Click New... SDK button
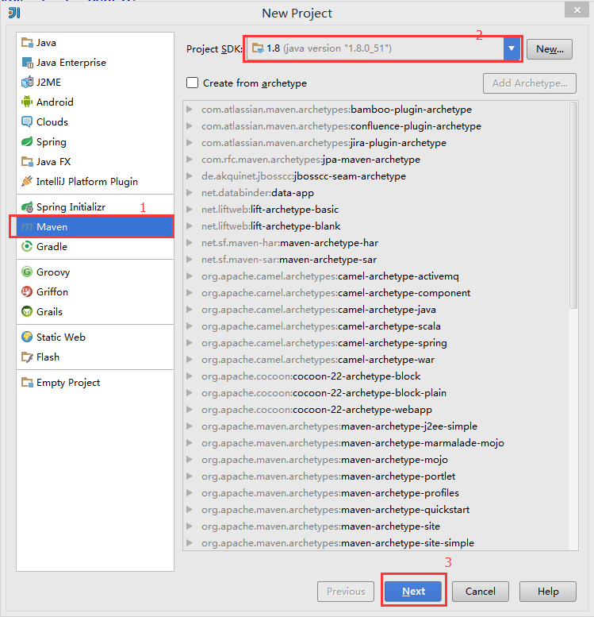Image resolution: width=594 pixels, height=617 pixels. (550, 49)
